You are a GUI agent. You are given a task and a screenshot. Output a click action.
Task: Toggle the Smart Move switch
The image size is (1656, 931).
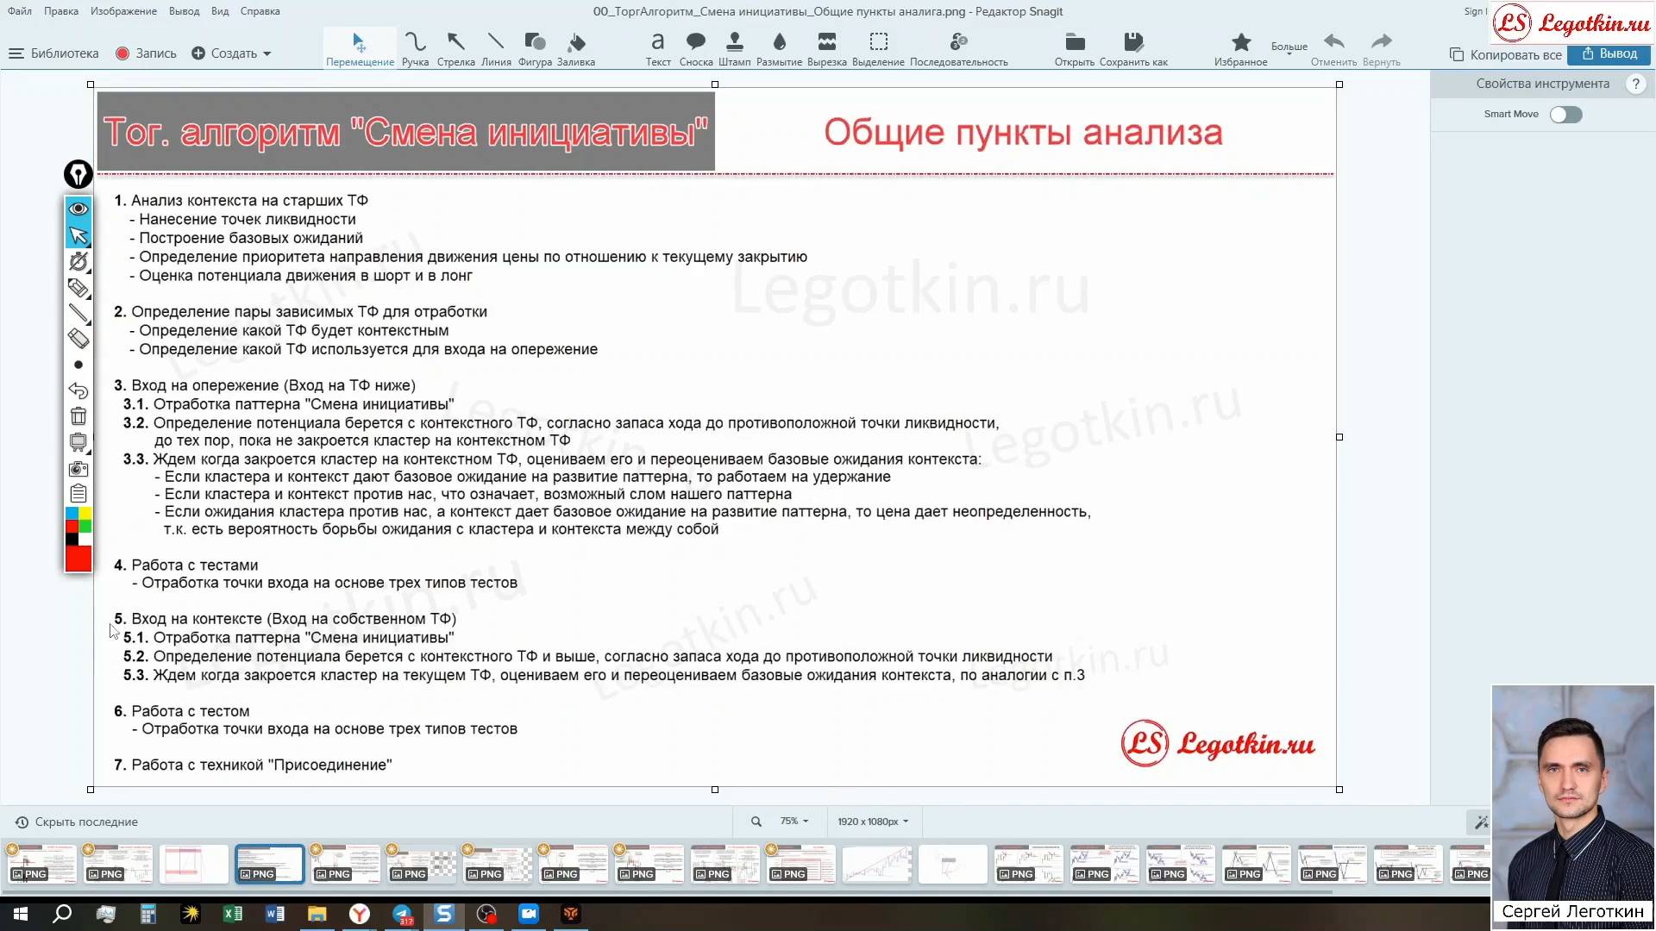point(1565,115)
